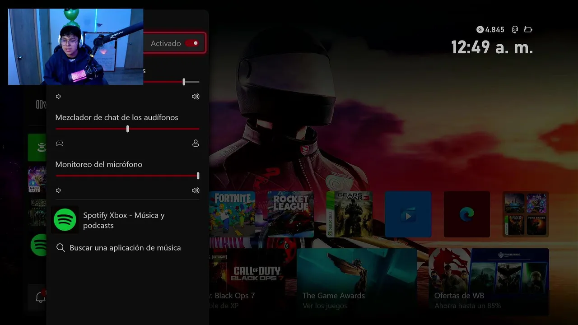Launch the Gears of War 3 tile
Screen dimensions: 578x325
tap(350, 214)
